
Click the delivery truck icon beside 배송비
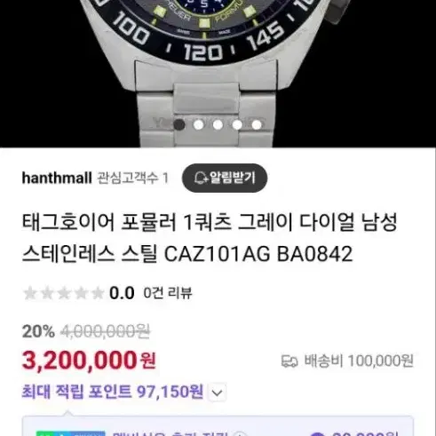[x=289, y=361]
